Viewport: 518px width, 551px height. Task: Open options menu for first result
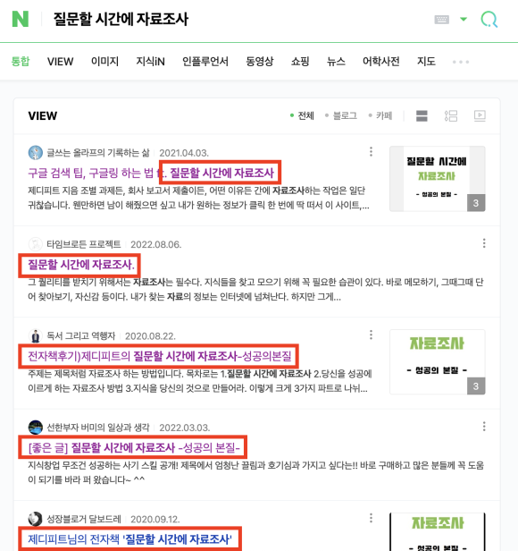click(x=371, y=152)
